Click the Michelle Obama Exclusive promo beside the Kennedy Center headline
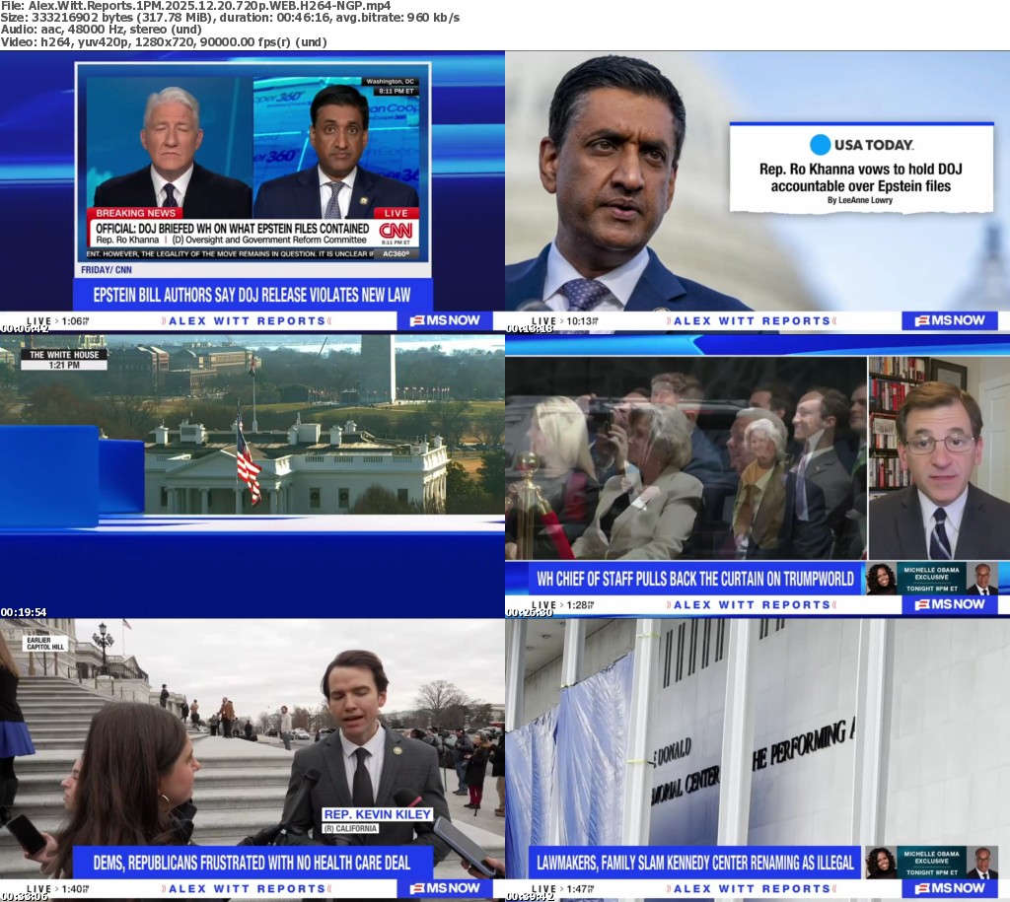 [x=930, y=862]
